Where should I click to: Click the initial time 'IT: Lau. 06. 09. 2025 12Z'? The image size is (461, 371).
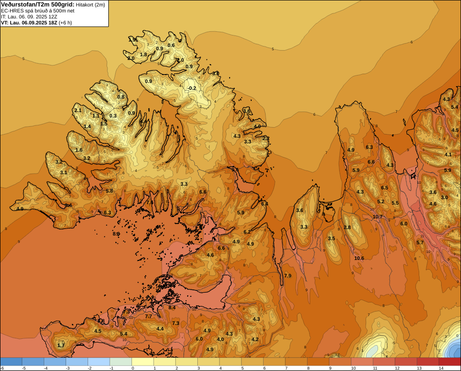click(29, 17)
